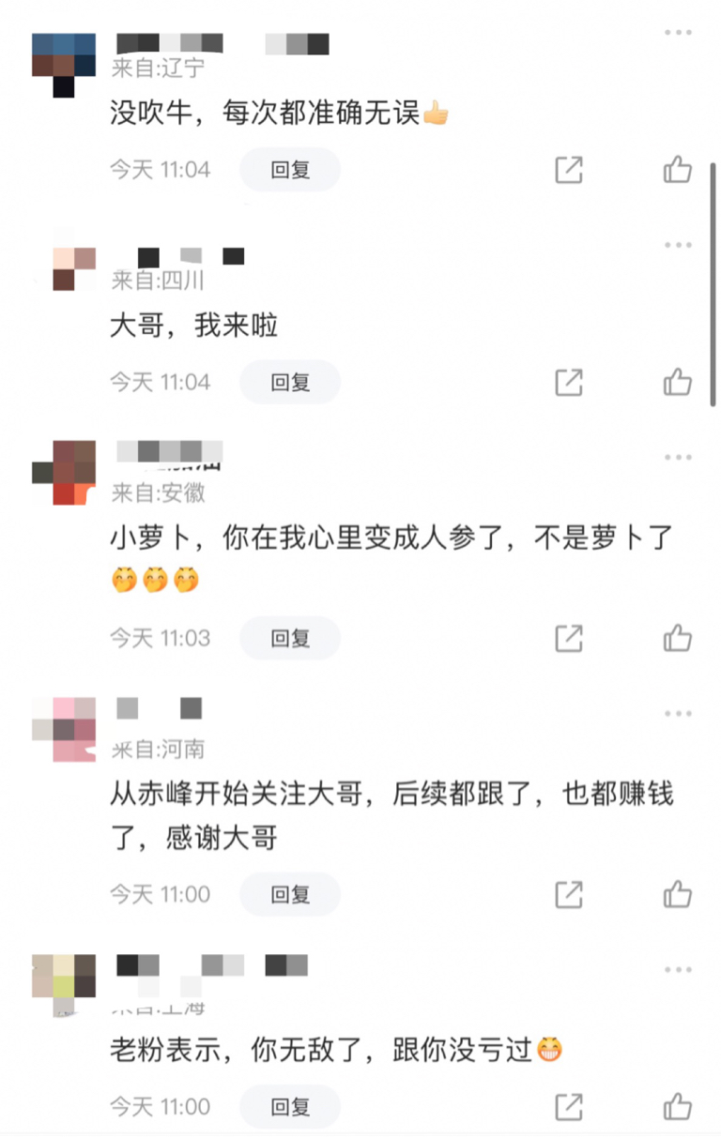
Task: Like the 河南 user's comment about 赤峰
Action: [678, 894]
